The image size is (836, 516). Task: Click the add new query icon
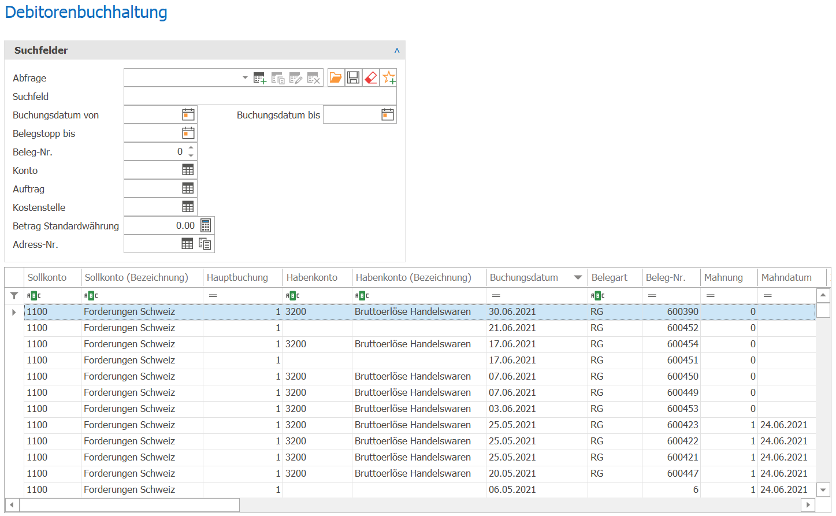pos(259,78)
